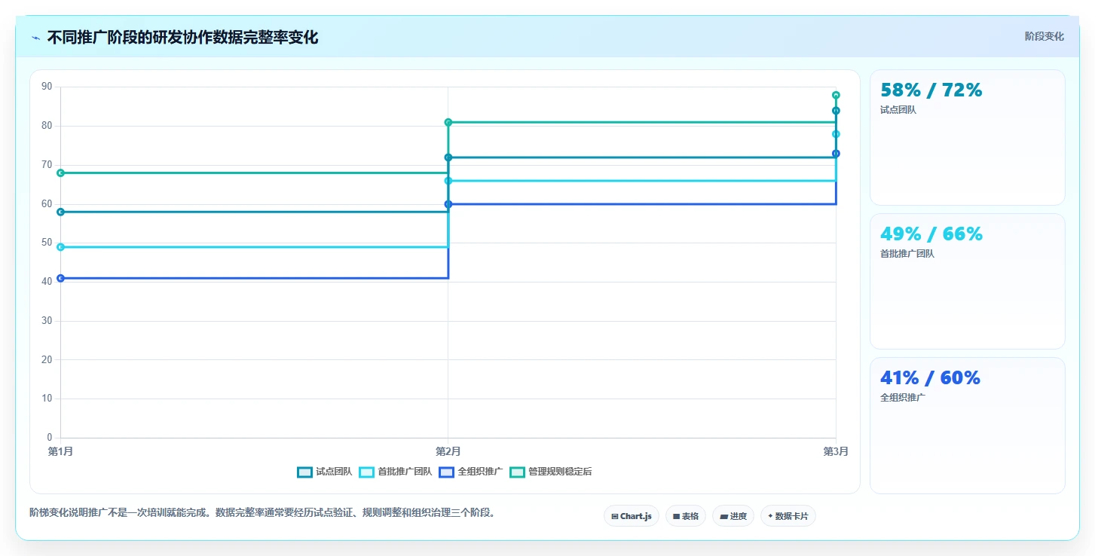
Task: Click the 第2月 x-axis label
Action: [x=448, y=451]
